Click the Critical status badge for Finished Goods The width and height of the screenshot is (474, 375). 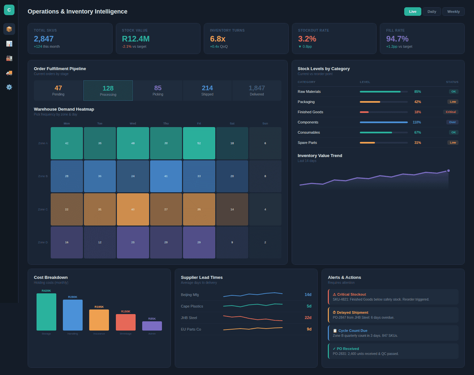(x=451, y=112)
